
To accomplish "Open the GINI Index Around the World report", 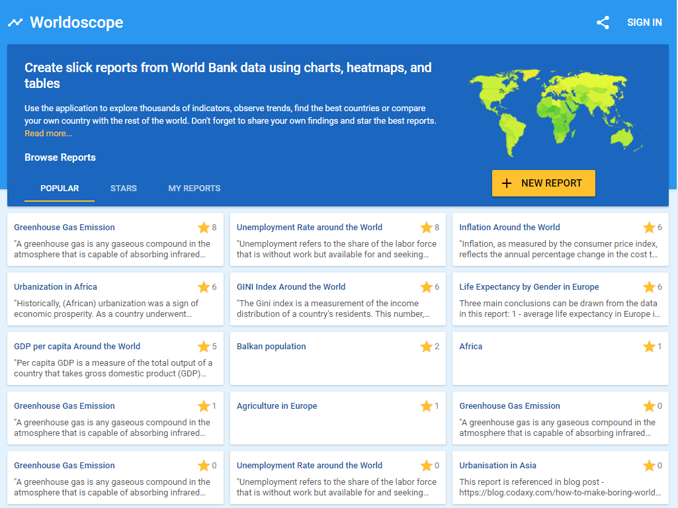I will 291,287.
